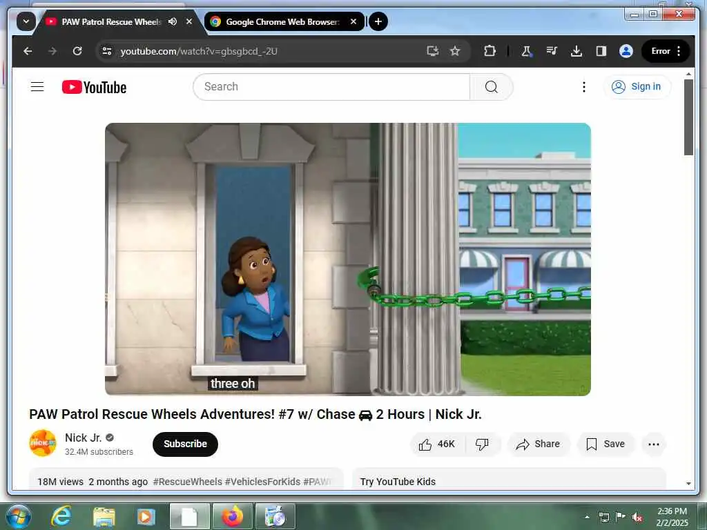Switch to the Google Chrome Web Browser tab
Screen dimensions: 707x530
click(282, 21)
